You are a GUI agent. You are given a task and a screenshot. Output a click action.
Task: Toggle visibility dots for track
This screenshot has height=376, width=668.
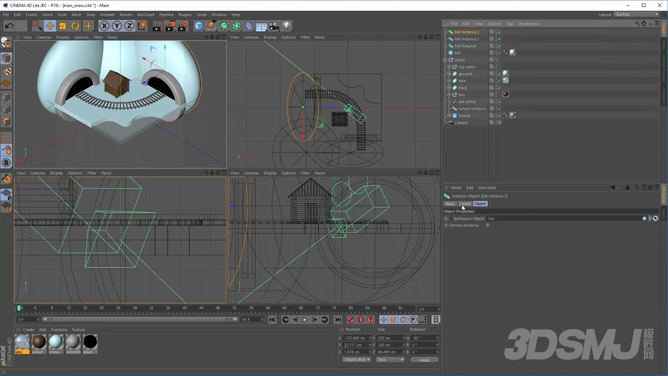(495, 88)
